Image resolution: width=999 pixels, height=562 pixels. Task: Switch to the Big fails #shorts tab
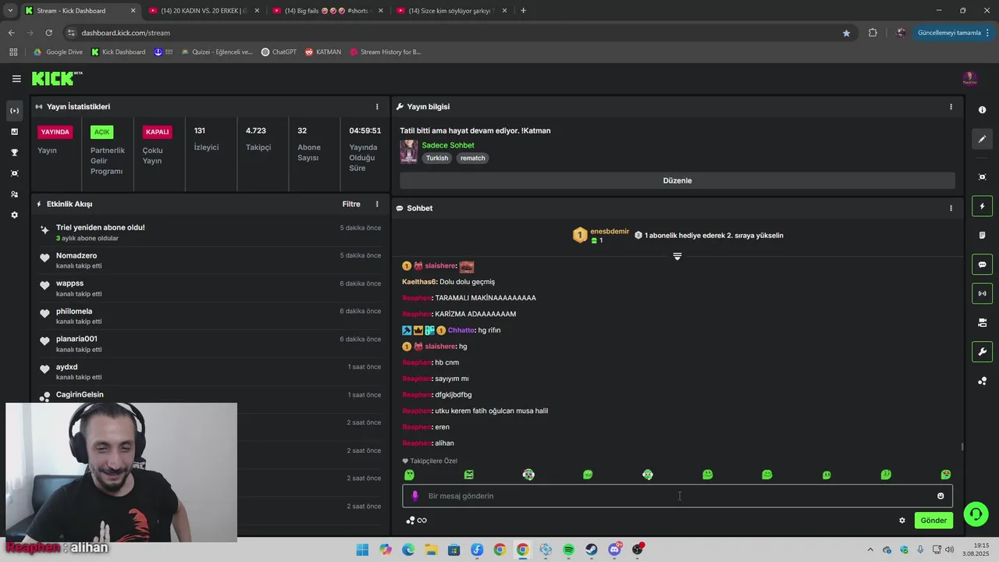pos(327,11)
